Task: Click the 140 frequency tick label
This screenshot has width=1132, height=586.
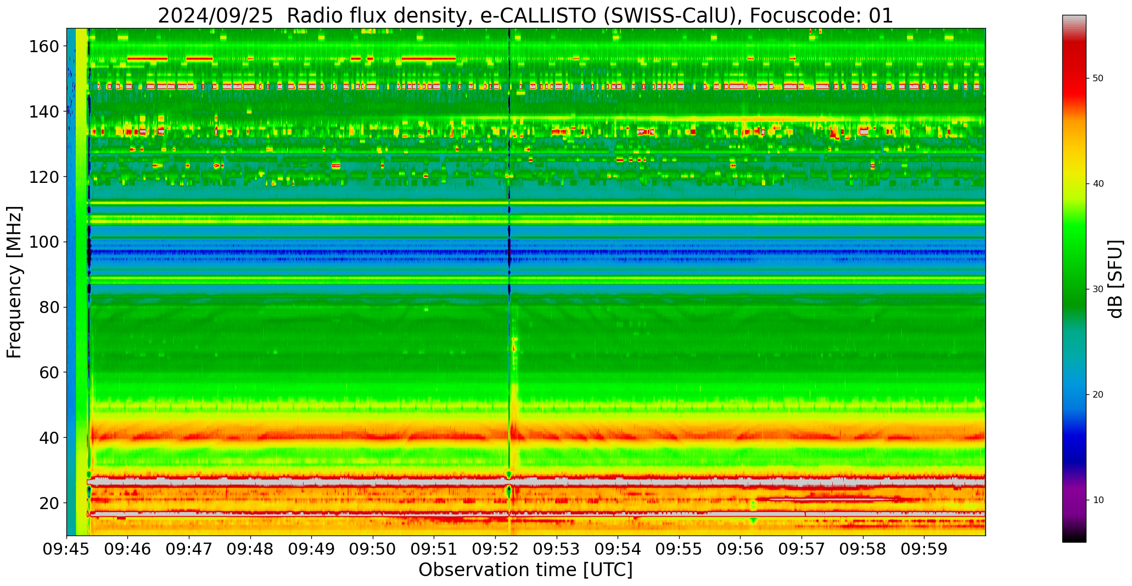Action: pyautogui.click(x=44, y=112)
